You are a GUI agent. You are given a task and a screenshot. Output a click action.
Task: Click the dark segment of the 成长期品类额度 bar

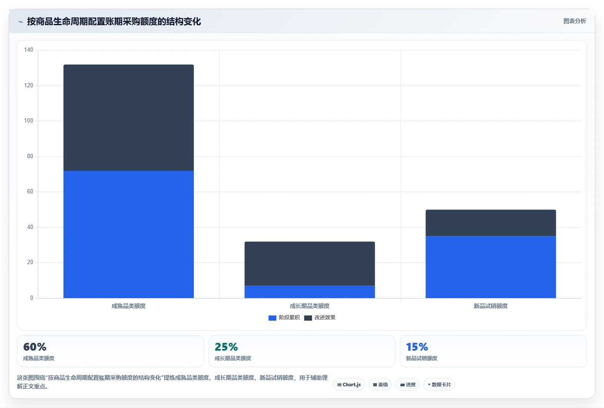(x=310, y=263)
